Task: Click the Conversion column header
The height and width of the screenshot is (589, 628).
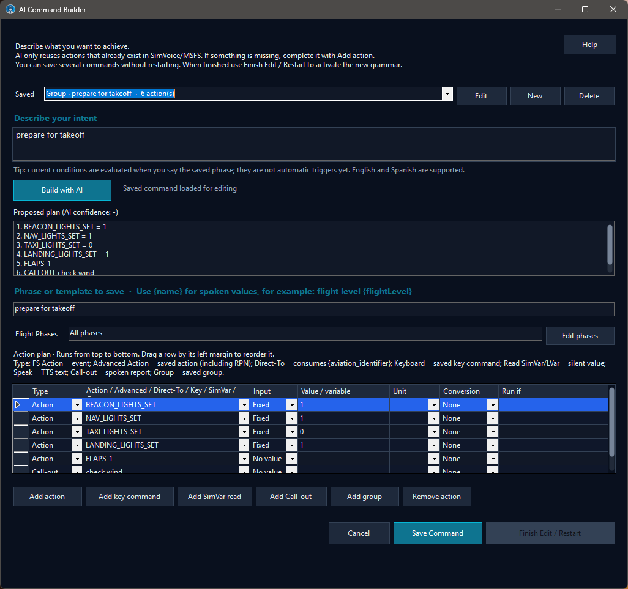Action: (x=469, y=391)
